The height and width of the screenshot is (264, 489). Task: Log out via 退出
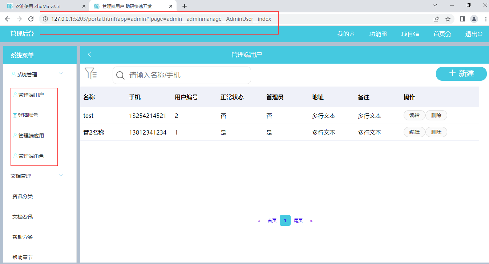pos(474,34)
